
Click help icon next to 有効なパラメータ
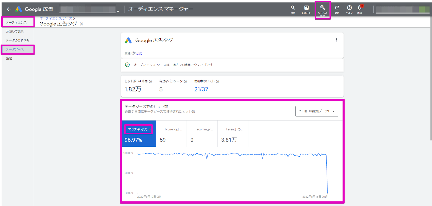click(x=185, y=81)
